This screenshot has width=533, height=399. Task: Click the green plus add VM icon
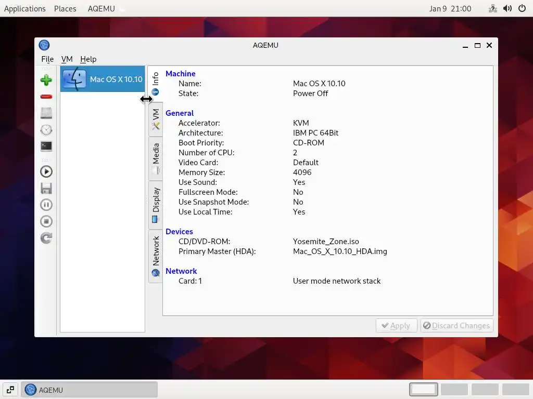coord(46,80)
